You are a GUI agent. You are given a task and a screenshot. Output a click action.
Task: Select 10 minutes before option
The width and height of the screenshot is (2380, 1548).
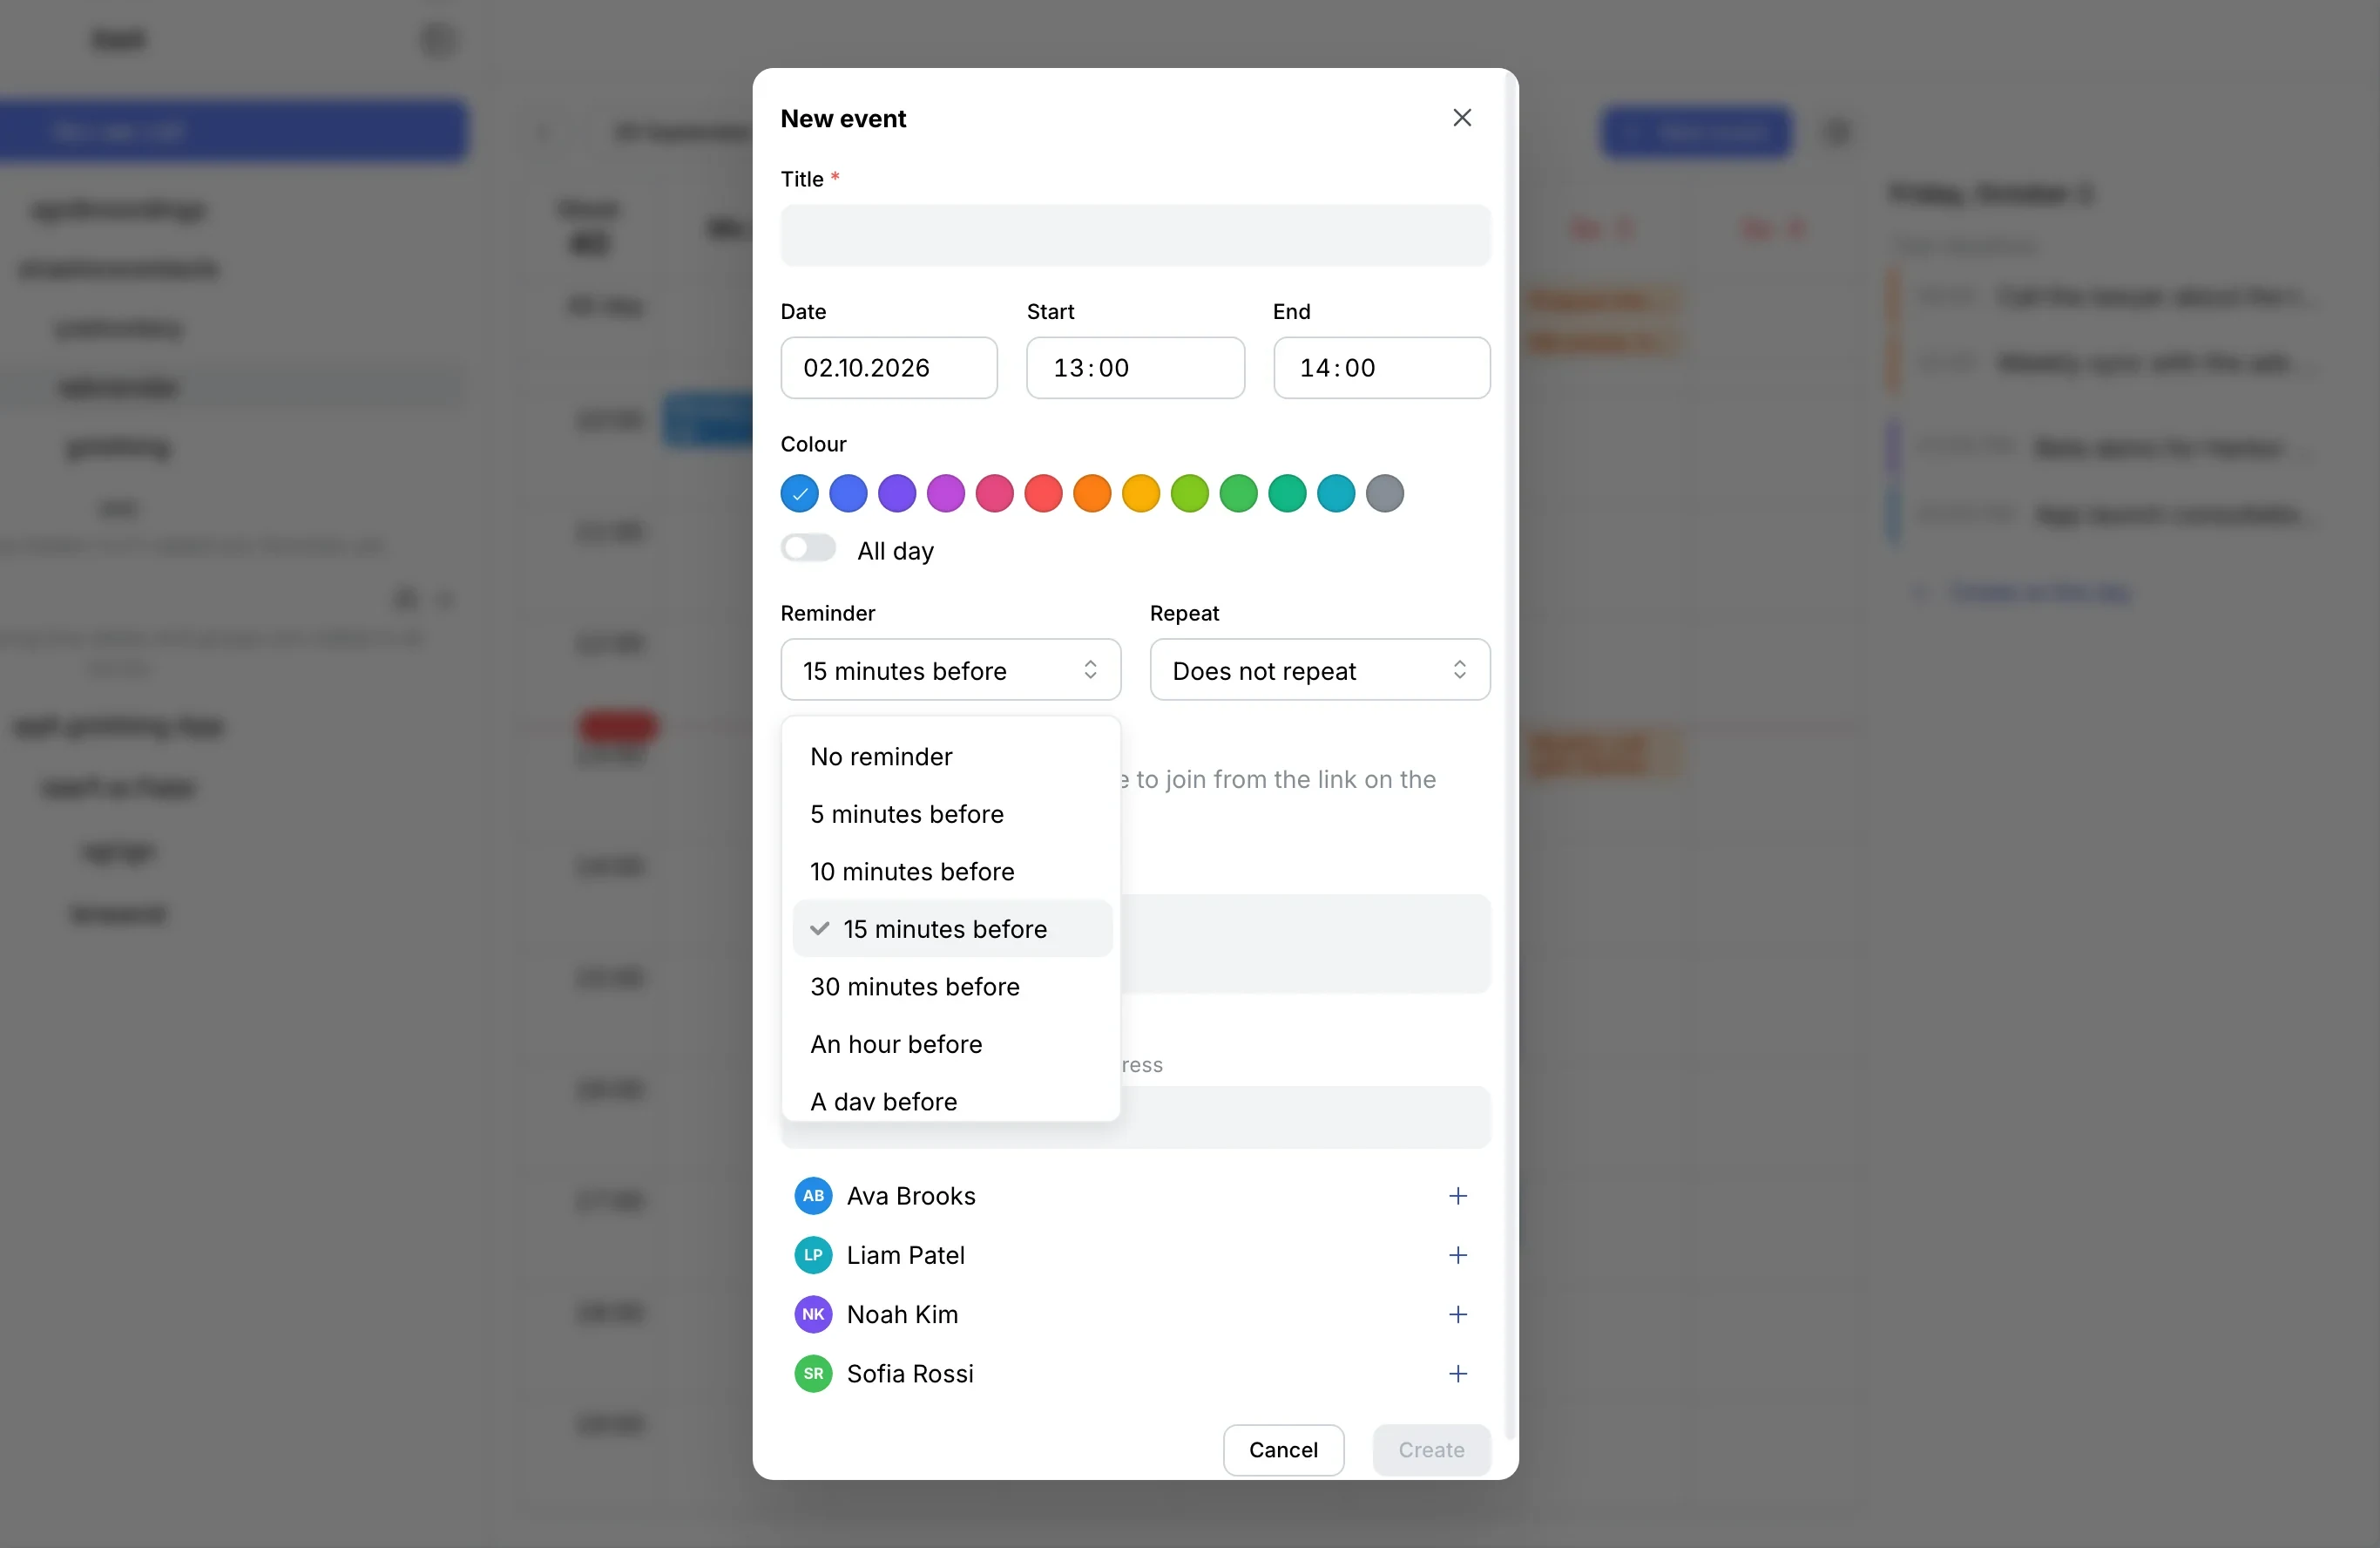coord(952,872)
